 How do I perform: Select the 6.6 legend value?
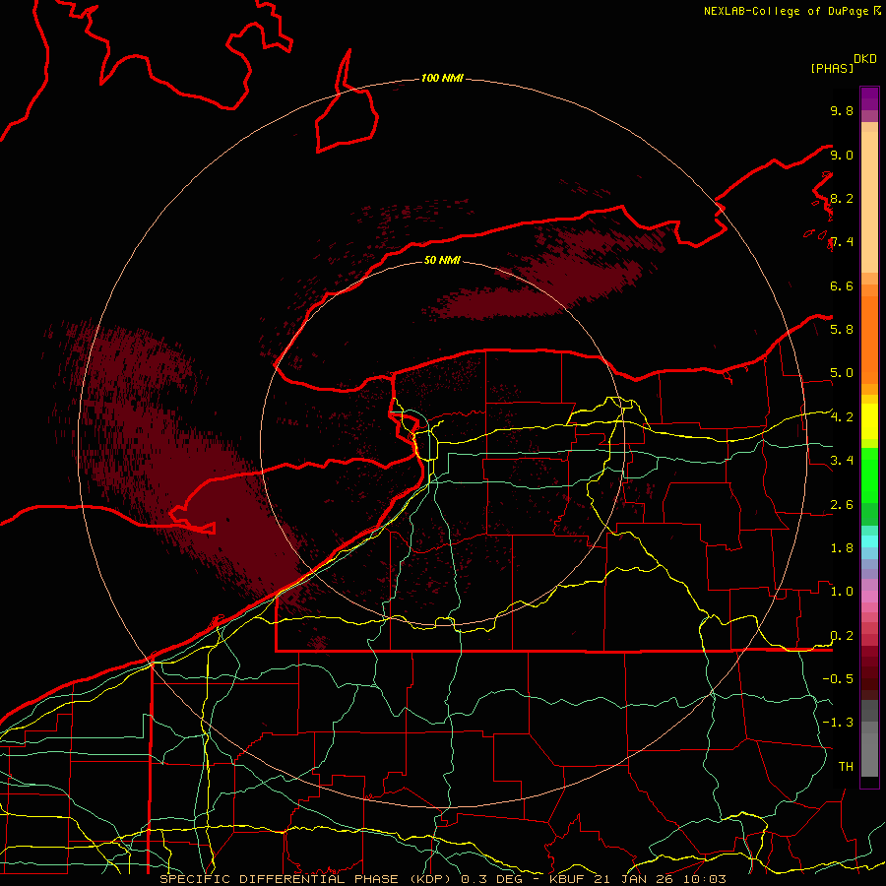(842, 285)
